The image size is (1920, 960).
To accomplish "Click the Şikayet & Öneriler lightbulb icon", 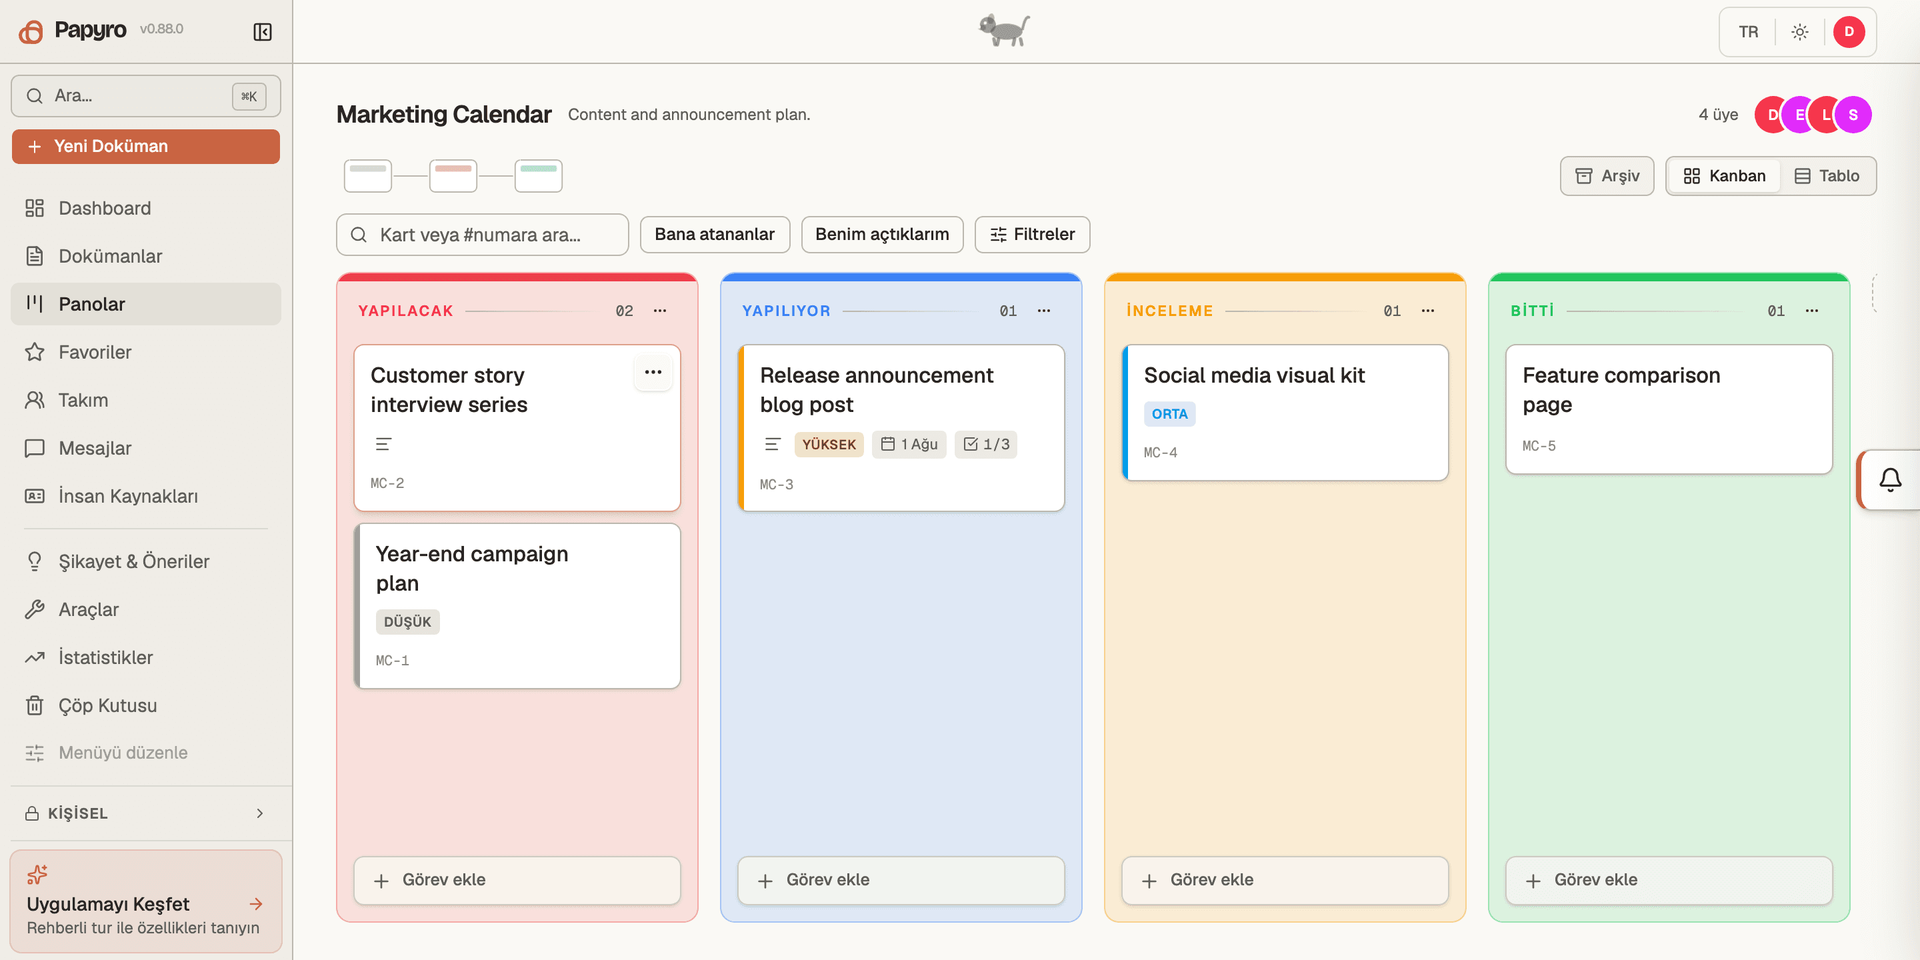I will pyautogui.click(x=34, y=561).
